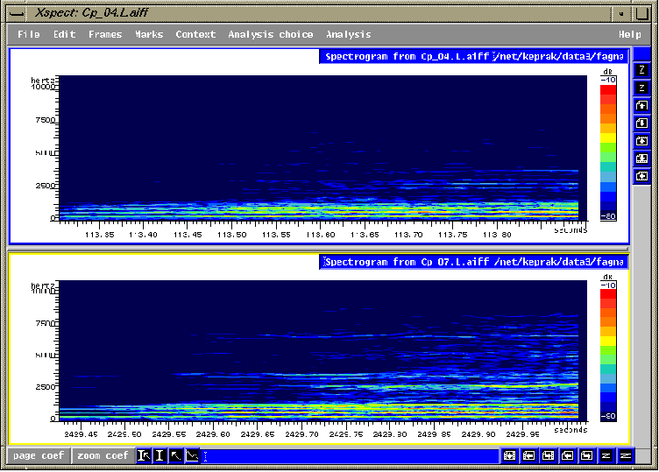The image size is (659, 472).
Task: Click the 7500 hertz label of top spectrogram
Action: [x=45, y=120]
